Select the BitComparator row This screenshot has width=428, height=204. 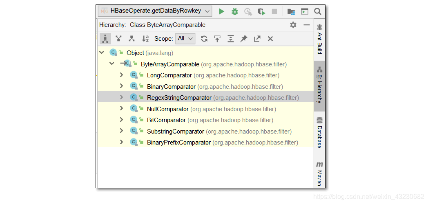pyautogui.click(x=205, y=120)
